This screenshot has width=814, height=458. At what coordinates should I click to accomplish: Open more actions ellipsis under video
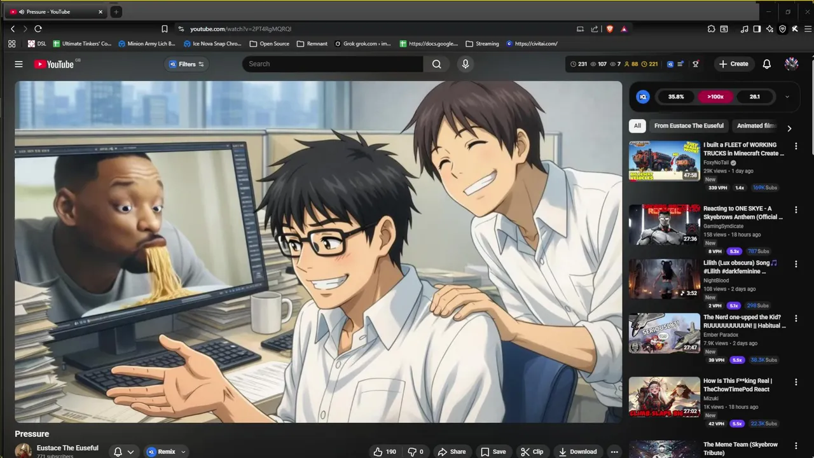pos(614,452)
